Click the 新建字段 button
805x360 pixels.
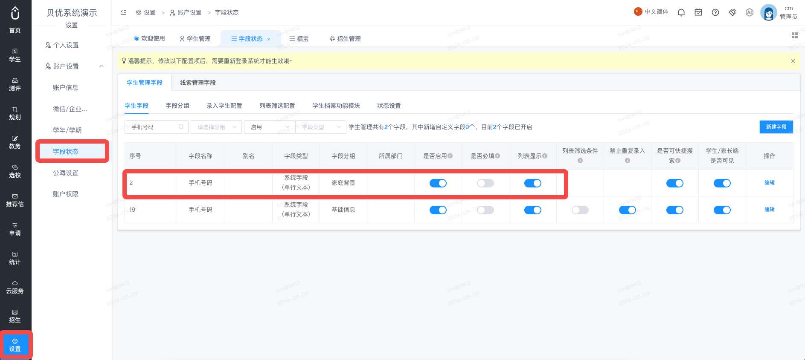(x=776, y=127)
